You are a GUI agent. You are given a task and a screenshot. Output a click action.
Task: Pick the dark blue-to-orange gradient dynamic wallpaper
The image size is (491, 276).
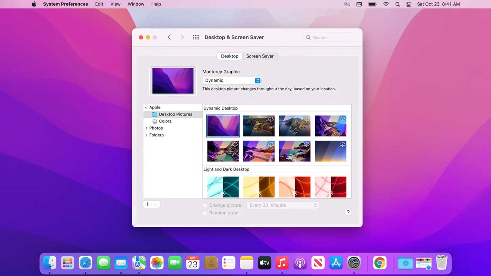pos(331,151)
